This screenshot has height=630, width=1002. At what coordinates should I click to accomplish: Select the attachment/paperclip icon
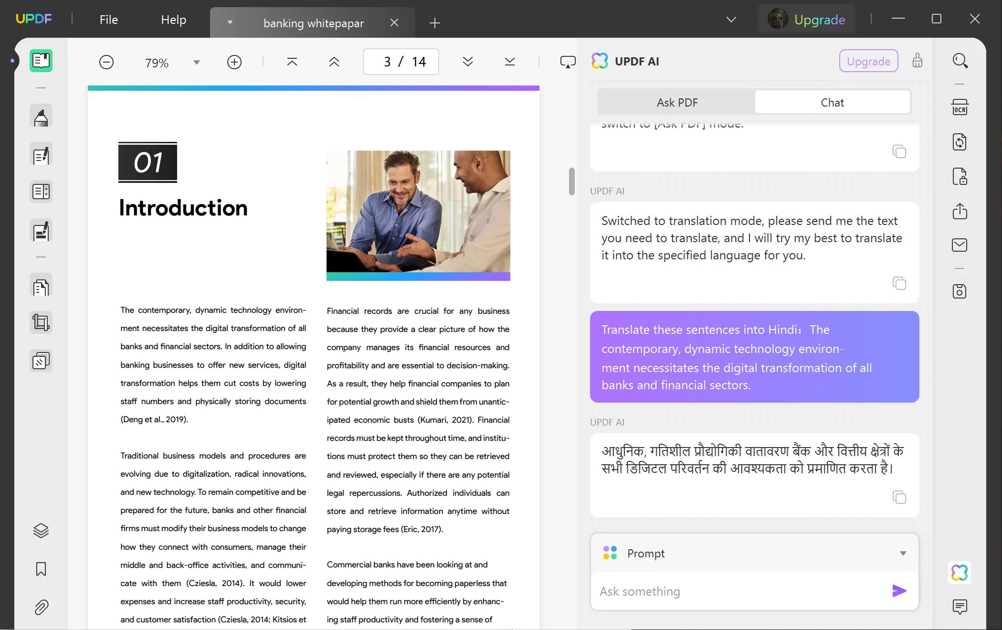click(42, 608)
